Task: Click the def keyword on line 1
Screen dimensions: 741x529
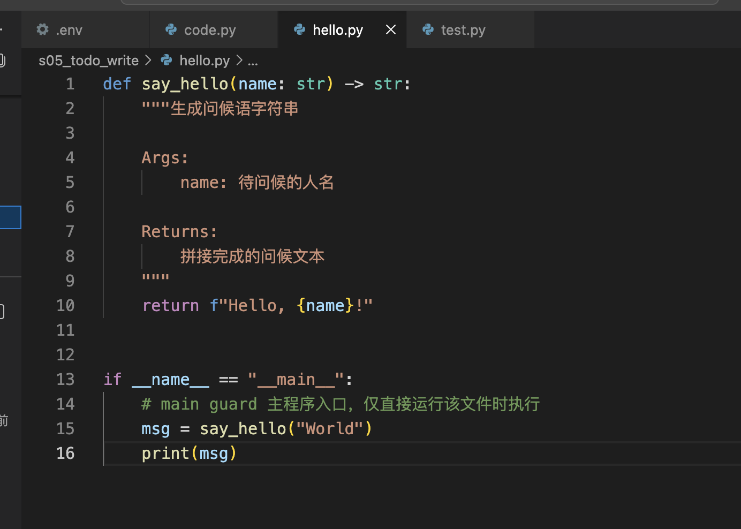Action: [117, 84]
